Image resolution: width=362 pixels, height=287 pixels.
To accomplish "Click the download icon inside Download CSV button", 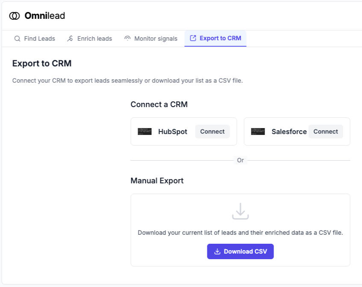I will coord(217,251).
